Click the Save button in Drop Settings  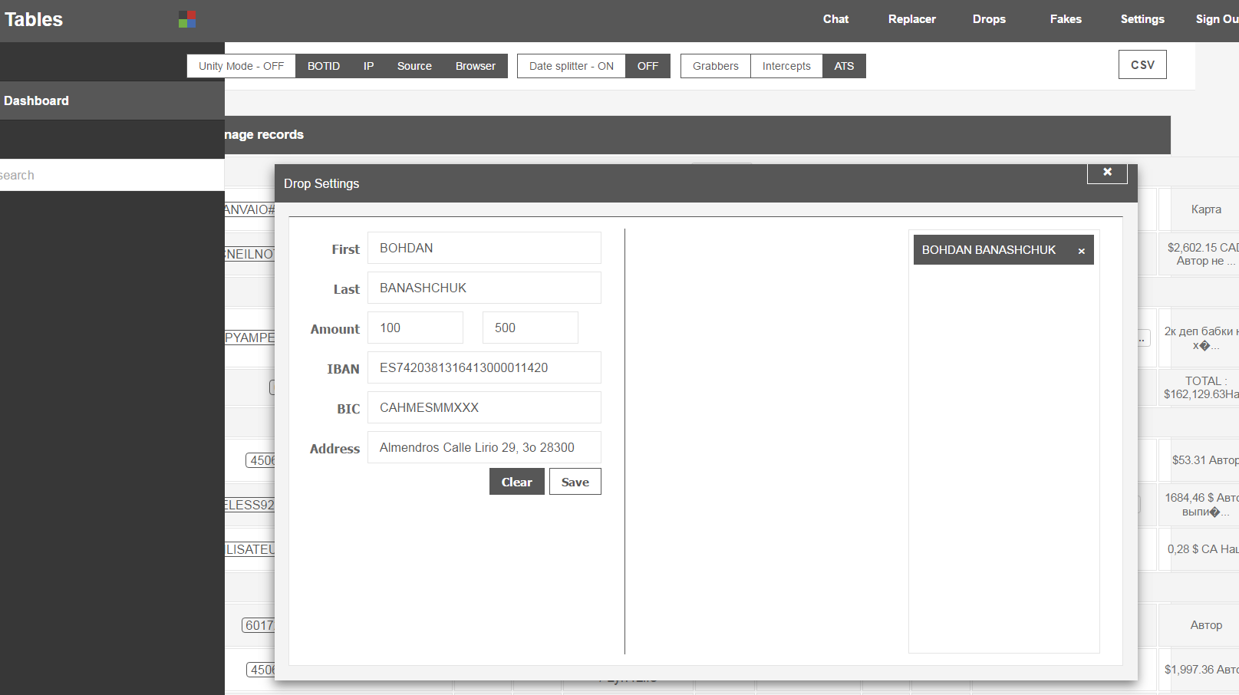[575, 482]
